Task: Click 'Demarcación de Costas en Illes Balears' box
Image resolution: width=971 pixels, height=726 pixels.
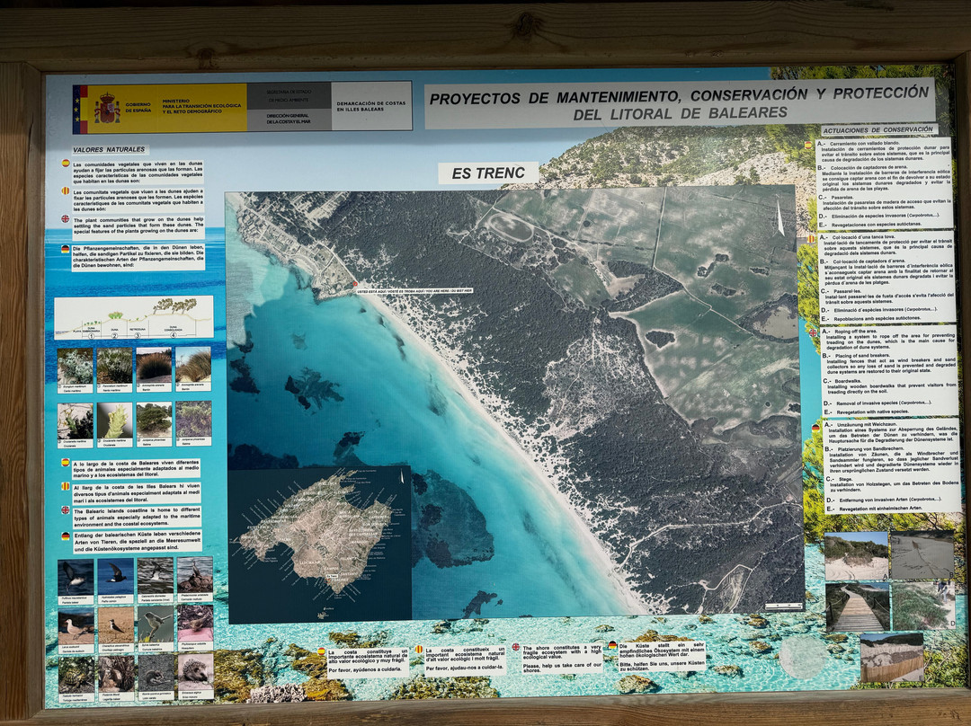Action: pos(371,106)
